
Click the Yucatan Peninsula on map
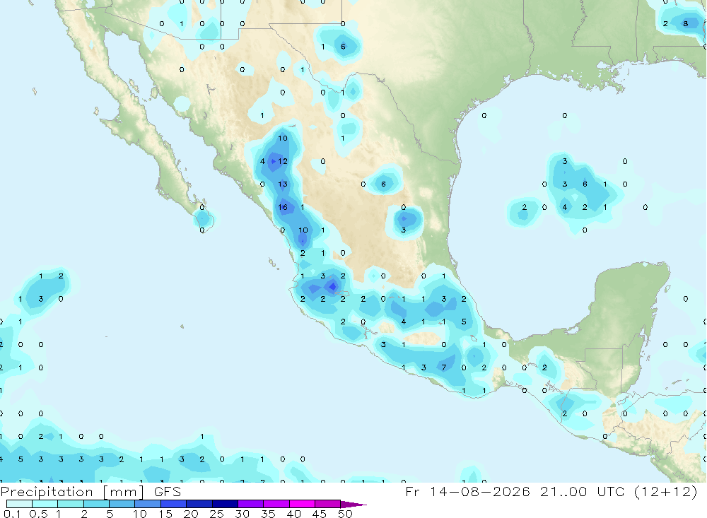pos(631,307)
